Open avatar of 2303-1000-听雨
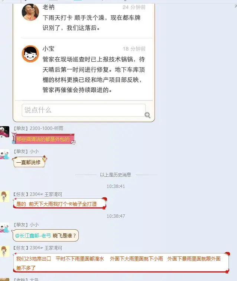 tap(5, 132)
